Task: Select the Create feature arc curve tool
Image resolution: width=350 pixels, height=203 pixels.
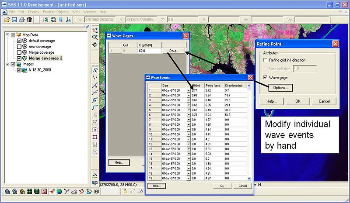Action: 95,107
